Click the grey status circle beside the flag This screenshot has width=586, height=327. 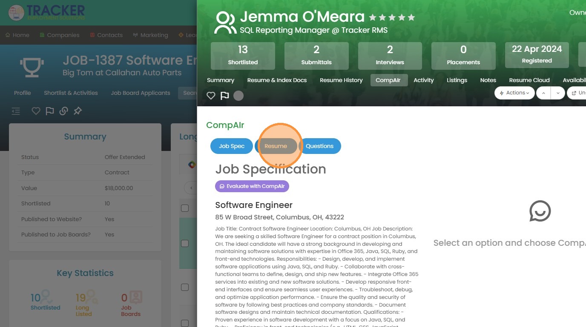238,96
